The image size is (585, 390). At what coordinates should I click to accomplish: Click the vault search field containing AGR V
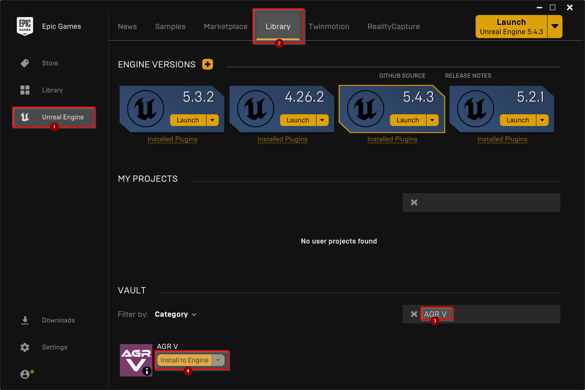481,314
